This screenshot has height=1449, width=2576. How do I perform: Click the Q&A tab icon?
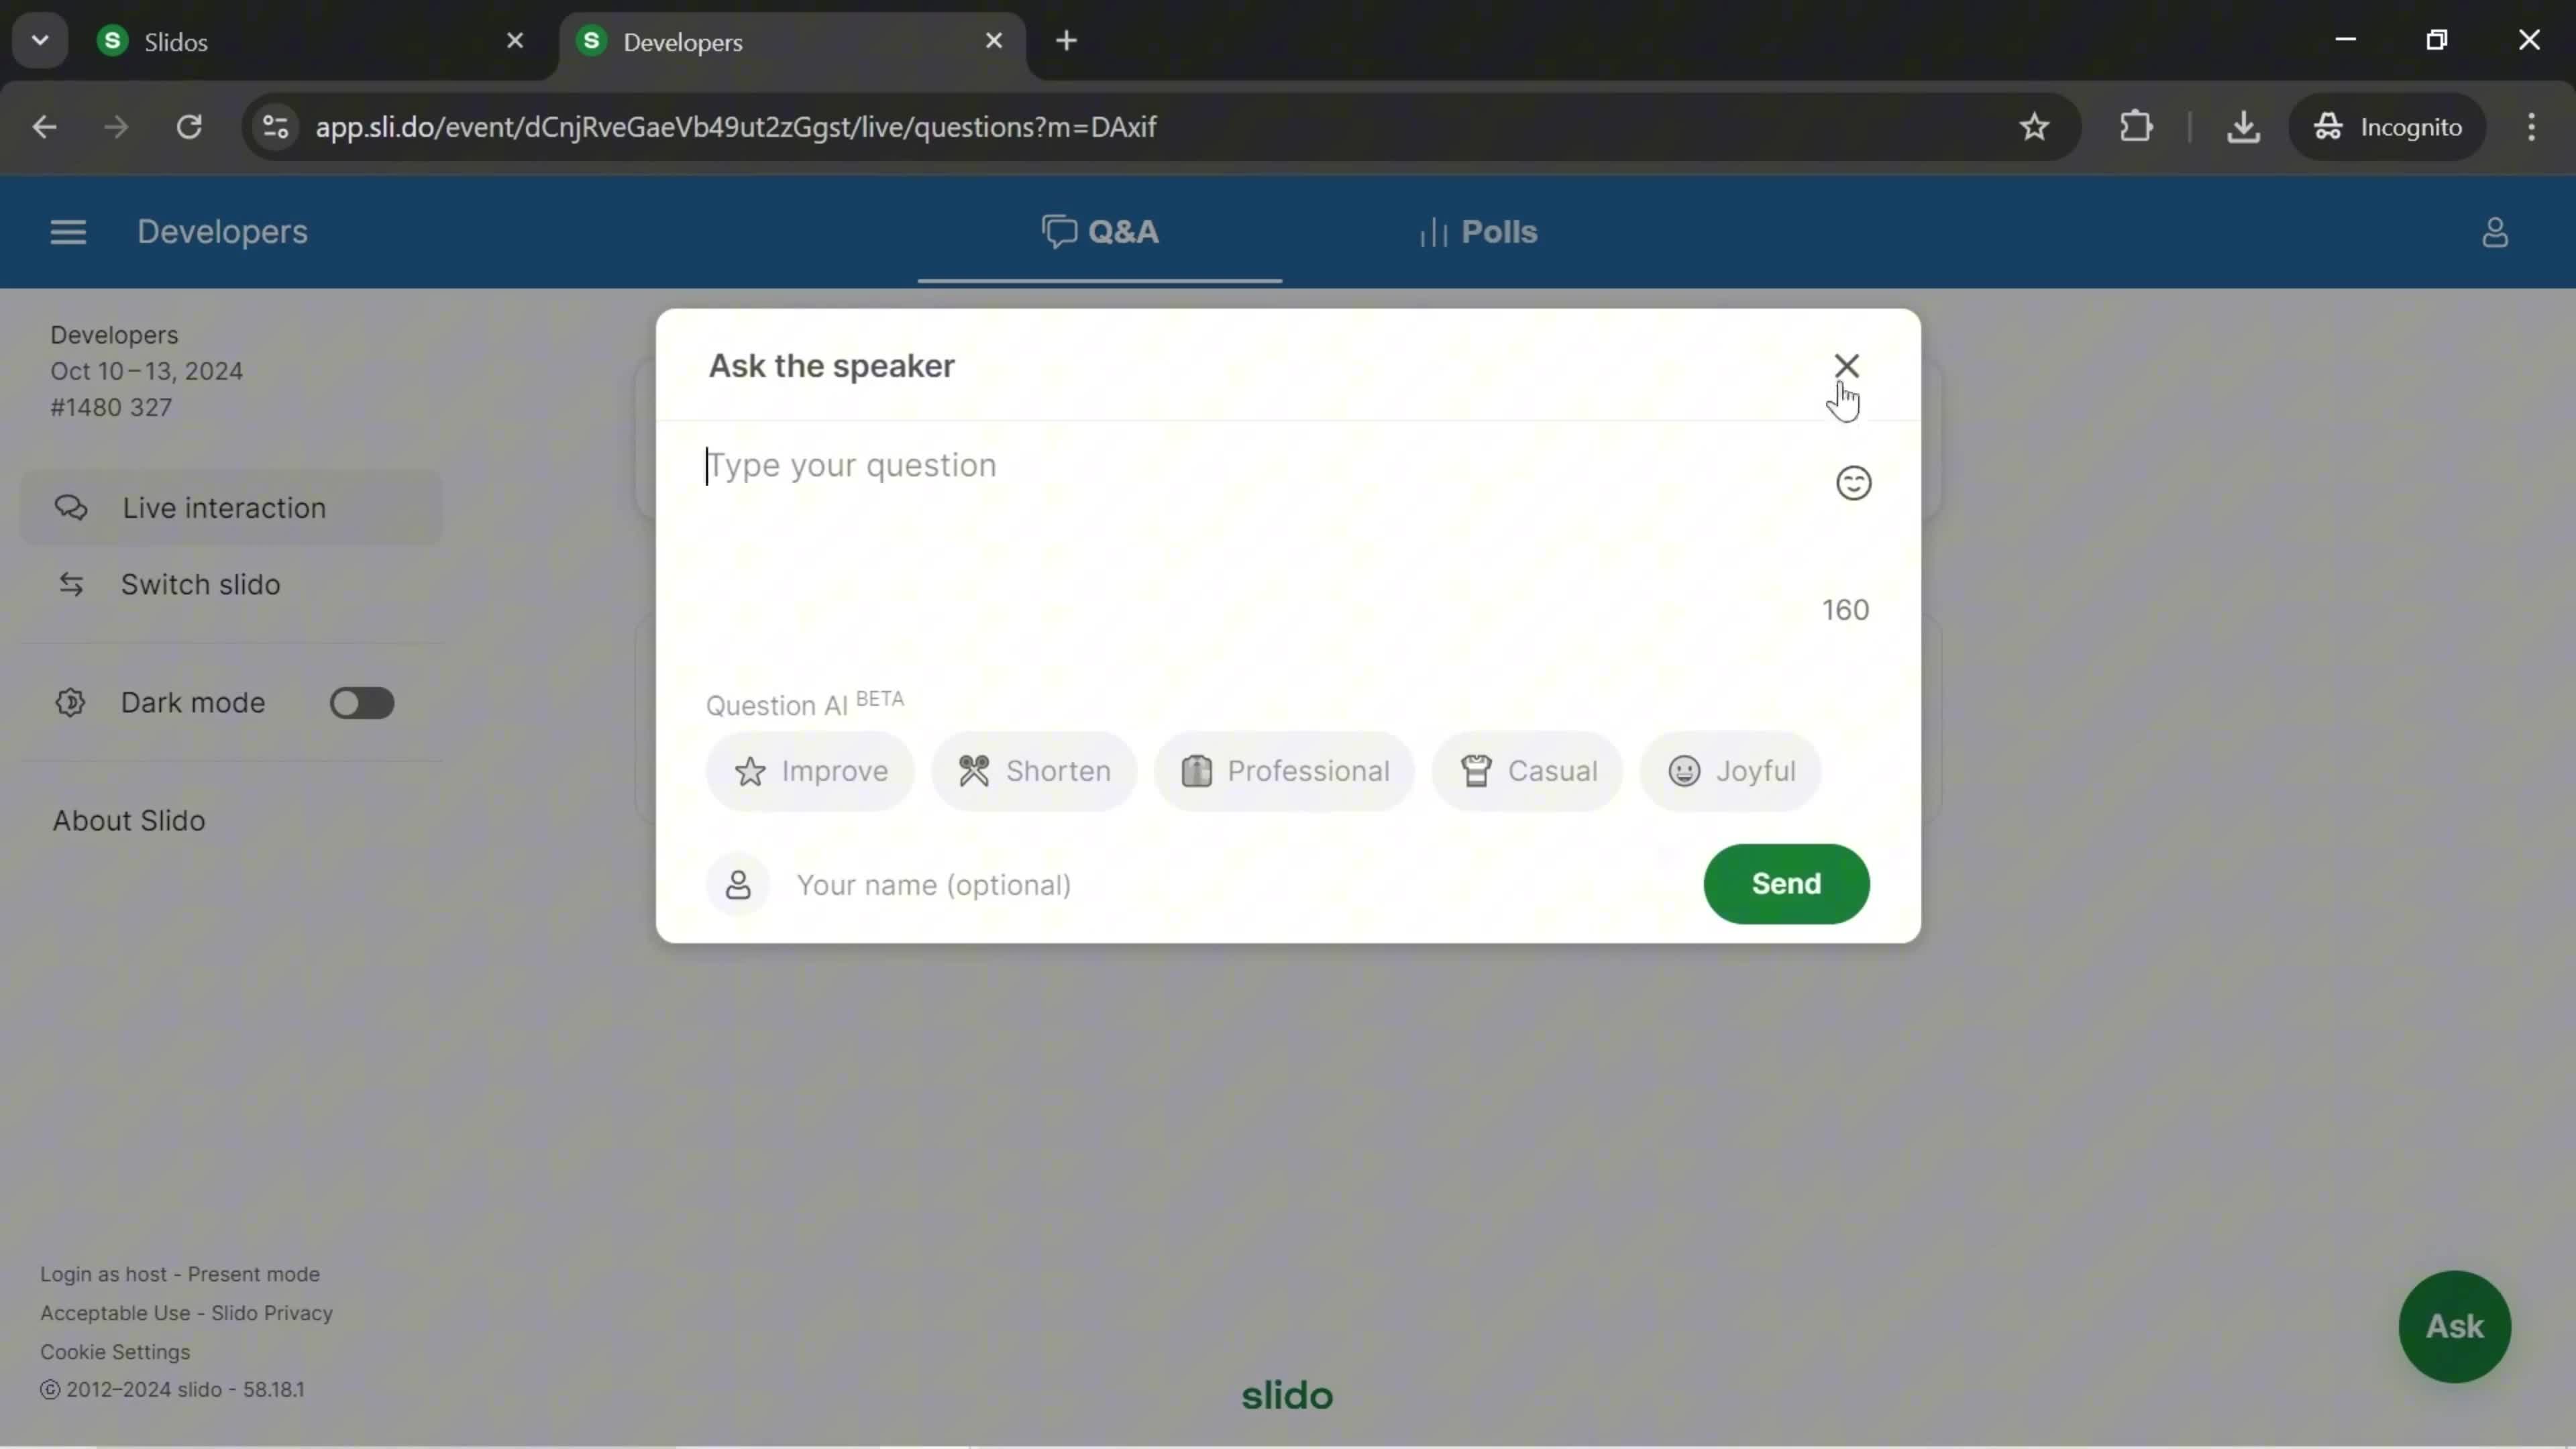coord(1058,231)
